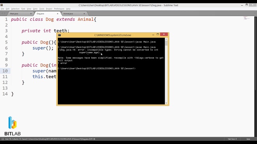The height and width of the screenshot is (144, 257).
Task: Open the View menu
Action: [29, 9]
